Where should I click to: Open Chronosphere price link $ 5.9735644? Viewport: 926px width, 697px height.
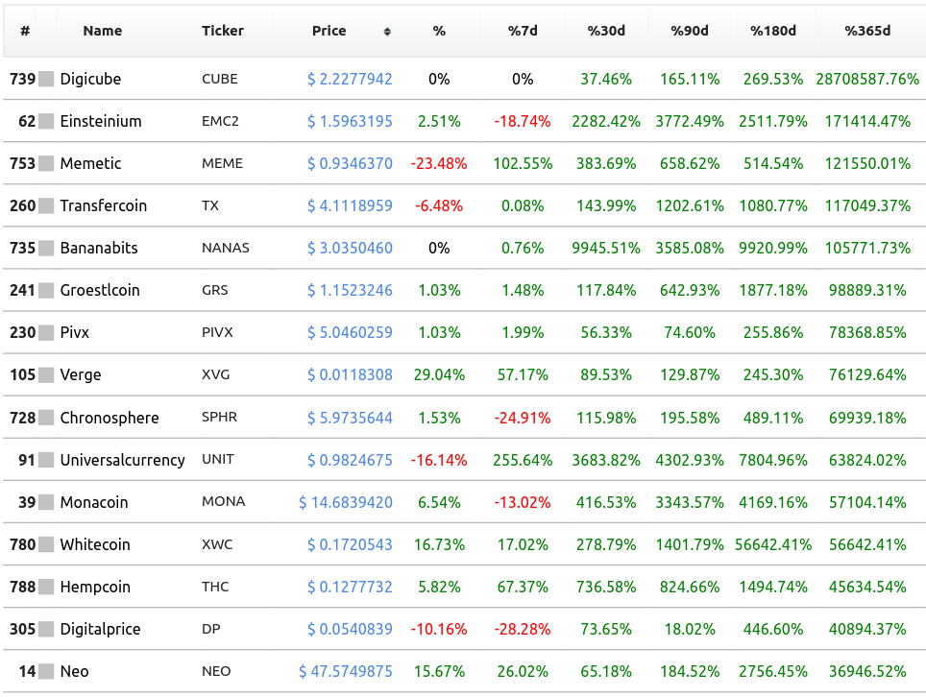click(350, 418)
